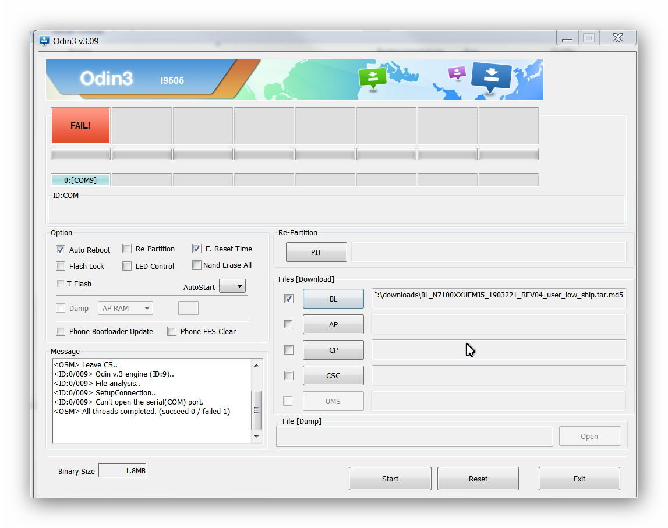Uncheck the BL file checkbox
This screenshot has width=668, height=528.
point(289,299)
